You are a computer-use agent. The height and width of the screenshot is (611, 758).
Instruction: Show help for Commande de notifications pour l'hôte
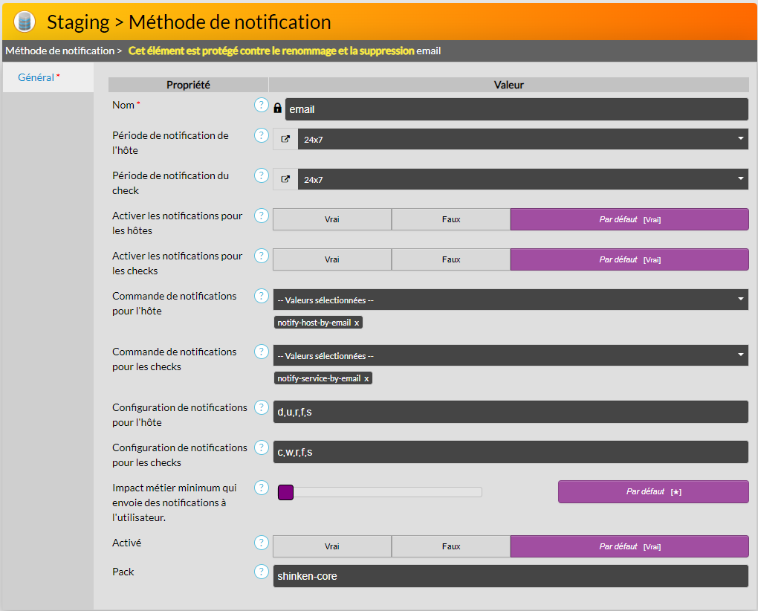261,296
